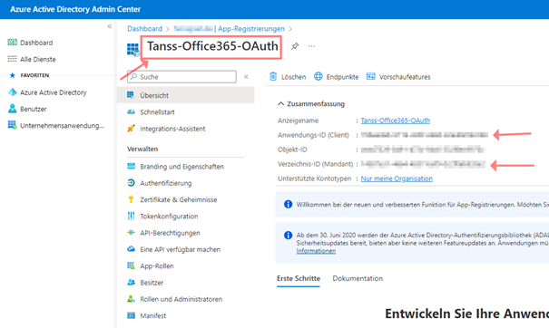Click the Eine API verfügbar machen cloud icon
The height and width of the screenshot is (328, 549).
[x=131, y=249]
